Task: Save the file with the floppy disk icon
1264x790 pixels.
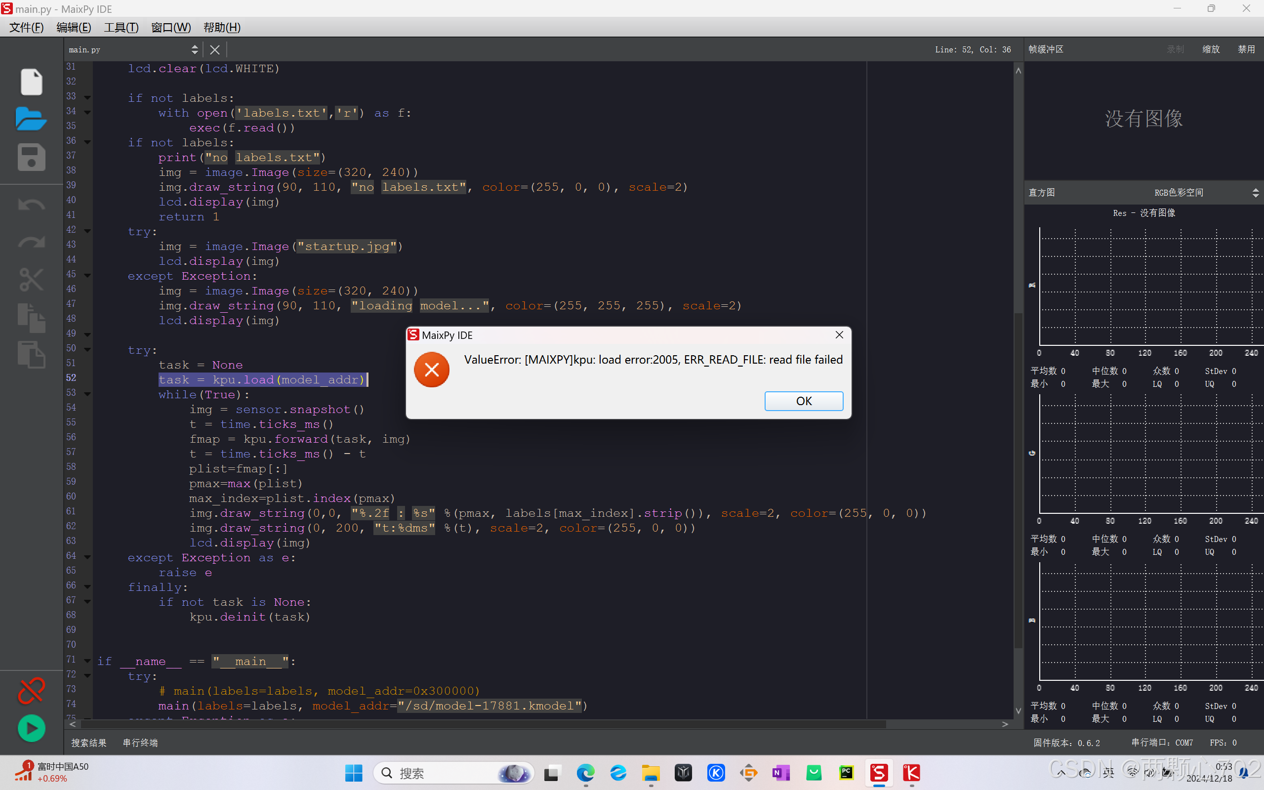Action: point(31,157)
